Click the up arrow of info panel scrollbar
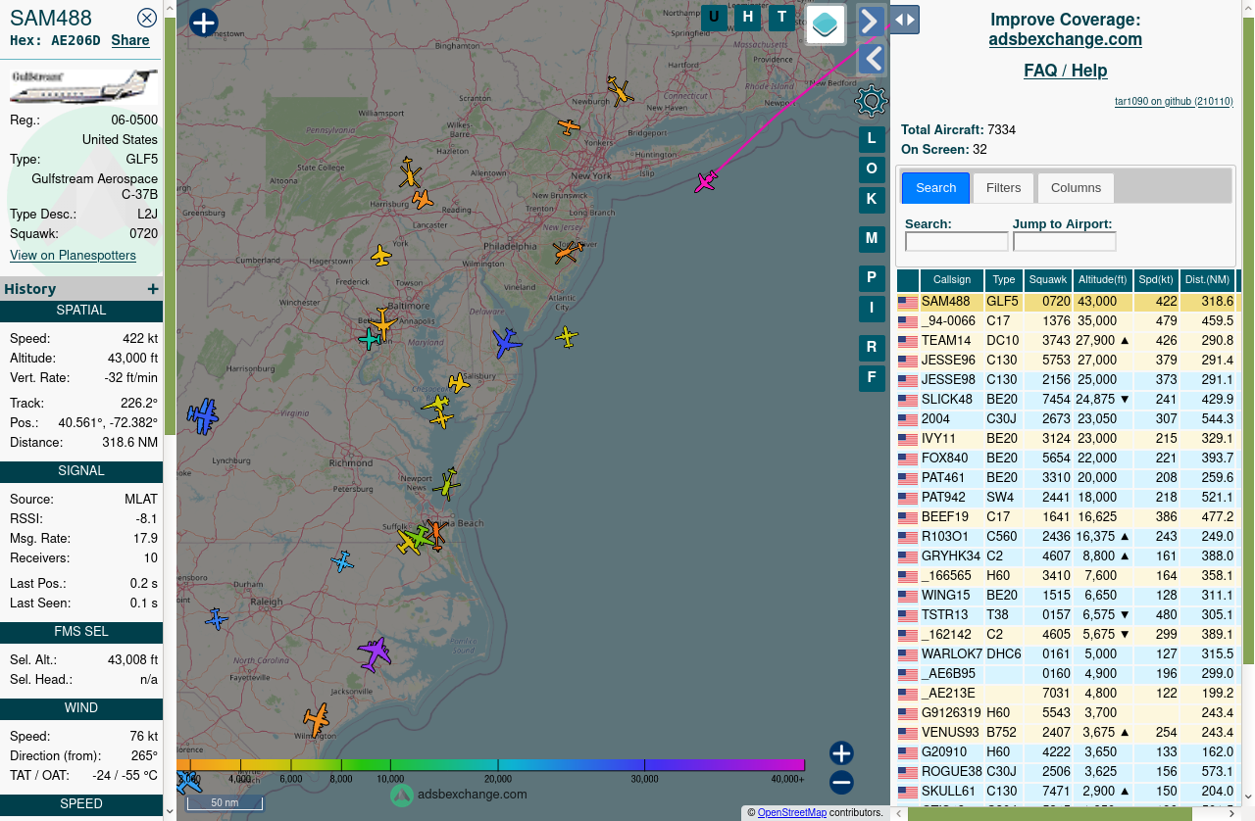The image size is (1255, 821). coord(170,8)
